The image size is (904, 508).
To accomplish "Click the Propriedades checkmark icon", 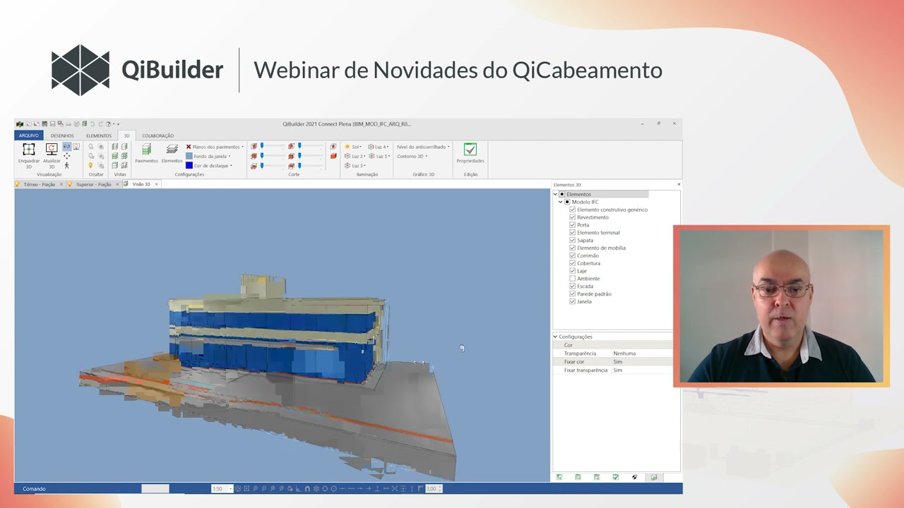I will tap(470, 150).
